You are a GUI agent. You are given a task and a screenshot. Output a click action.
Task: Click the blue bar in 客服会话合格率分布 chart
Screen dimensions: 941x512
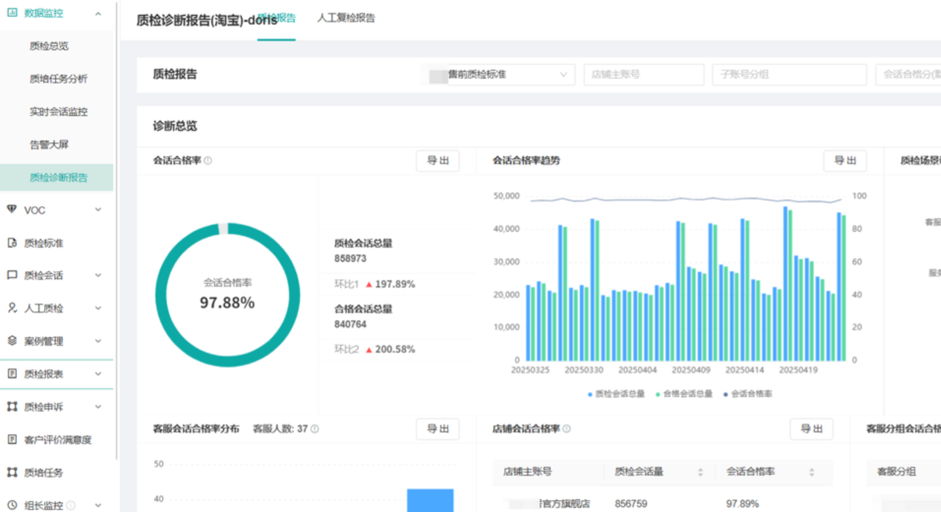(x=430, y=501)
